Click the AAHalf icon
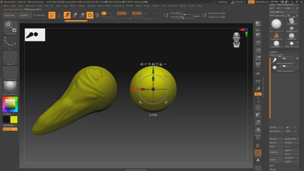 (x=258, y=58)
